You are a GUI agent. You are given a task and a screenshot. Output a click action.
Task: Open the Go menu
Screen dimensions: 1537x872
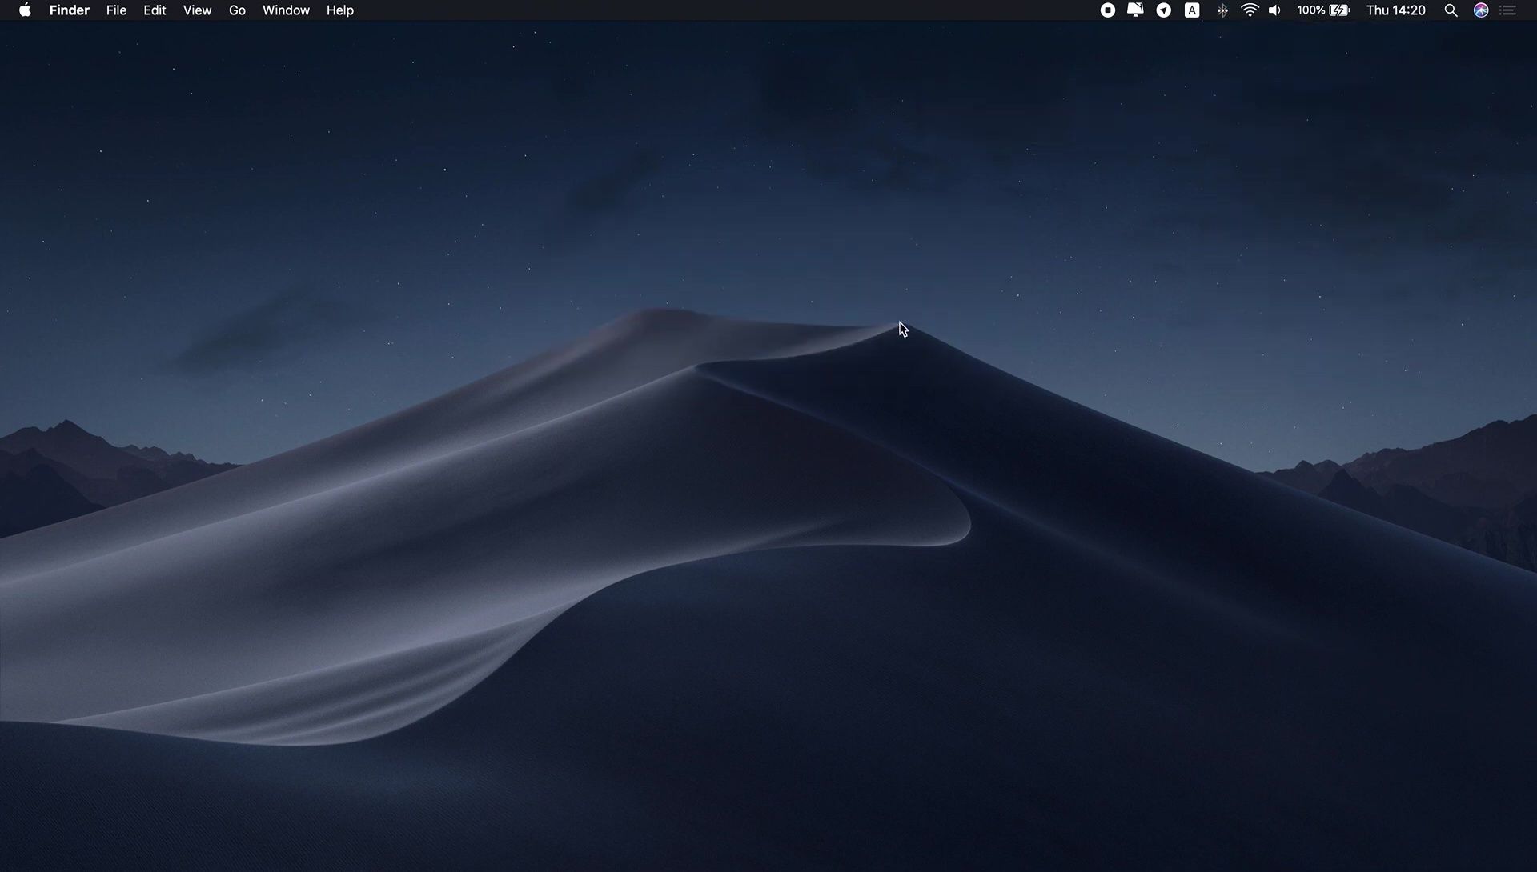[237, 10]
